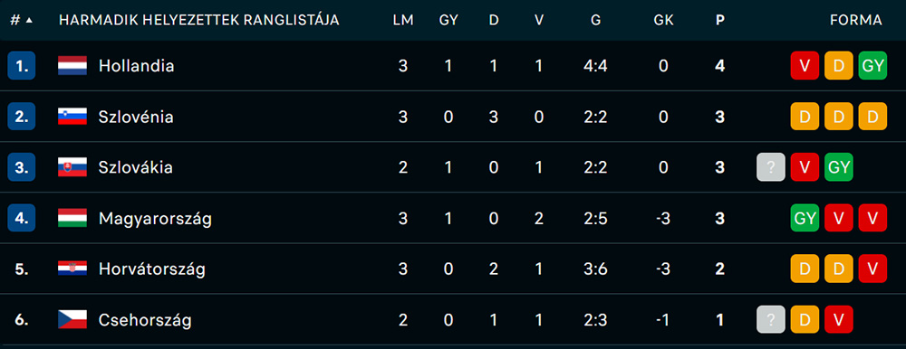
Task: Click the GK goal difference column header
Action: click(663, 20)
